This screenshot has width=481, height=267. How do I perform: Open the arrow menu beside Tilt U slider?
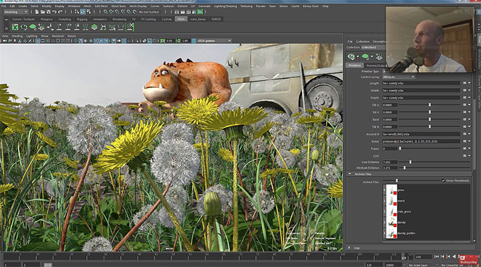pyautogui.click(x=470, y=105)
